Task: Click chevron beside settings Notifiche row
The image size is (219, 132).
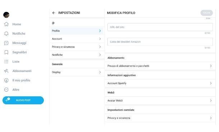Action: coord(100,55)
